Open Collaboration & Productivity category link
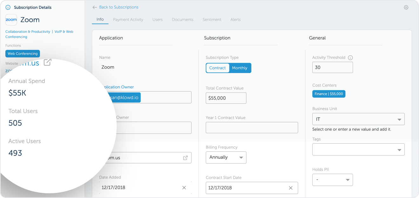 (28, 32)
